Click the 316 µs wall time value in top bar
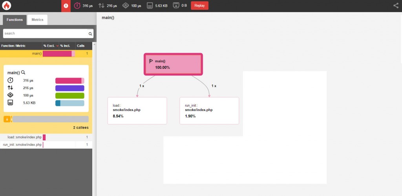The width and height of the screenshot is (402, 196). tap(88, 5)
